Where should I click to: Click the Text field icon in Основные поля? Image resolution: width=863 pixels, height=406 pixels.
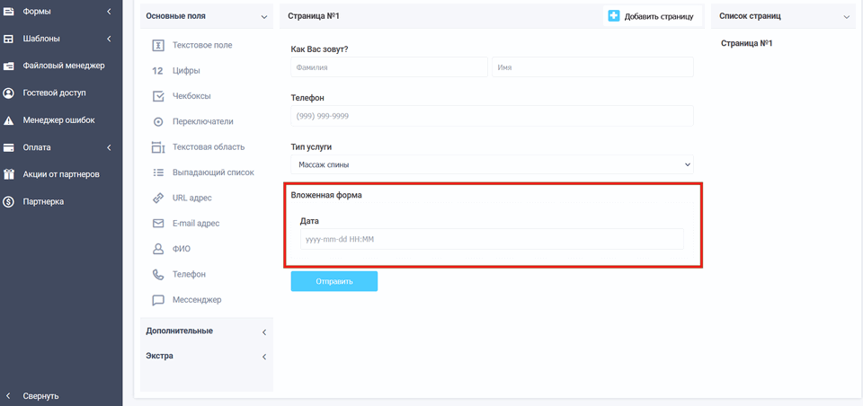158,45
